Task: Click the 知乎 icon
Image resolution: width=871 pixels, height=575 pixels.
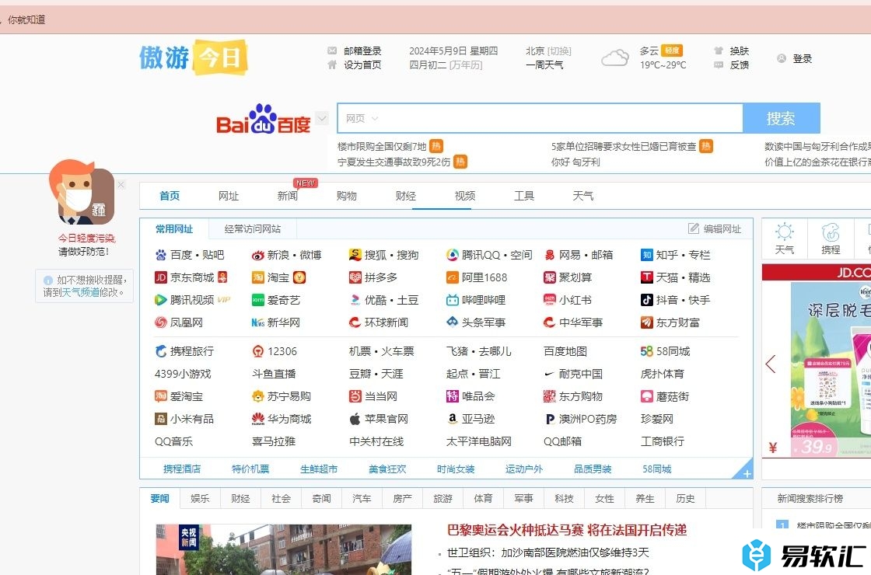Action: (646, 255)
